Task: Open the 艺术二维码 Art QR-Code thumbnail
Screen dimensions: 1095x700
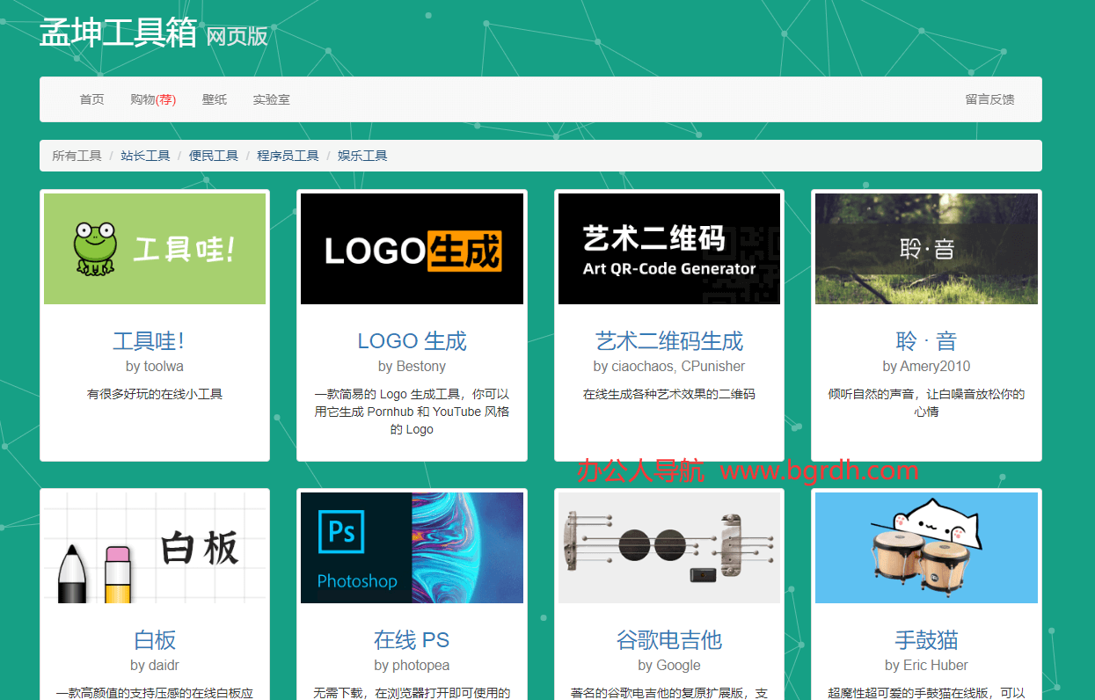Action: pyautogui.click(x=668, y=248)
